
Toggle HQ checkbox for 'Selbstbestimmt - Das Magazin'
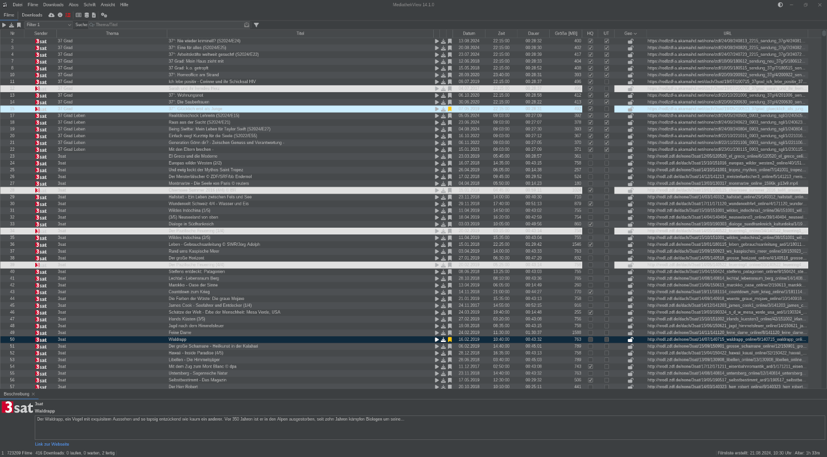[590, 380]
